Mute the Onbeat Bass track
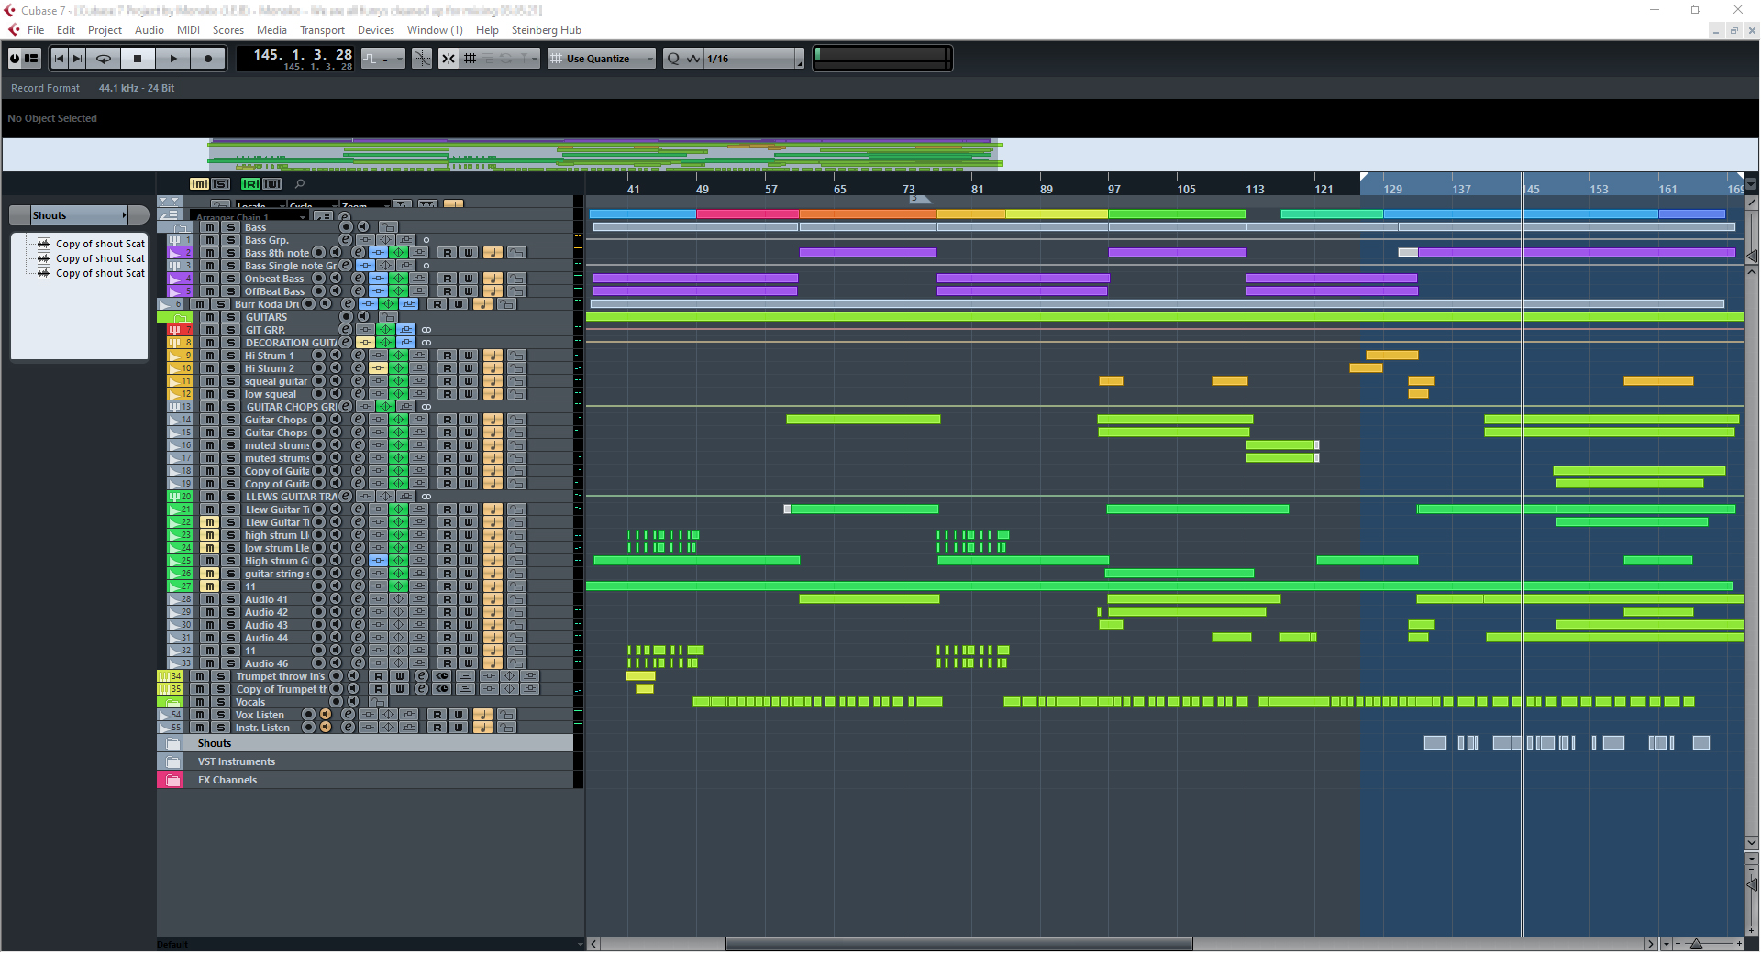Image resolution: width=1761 pixels, height=953 pixels. click(210, 279)
